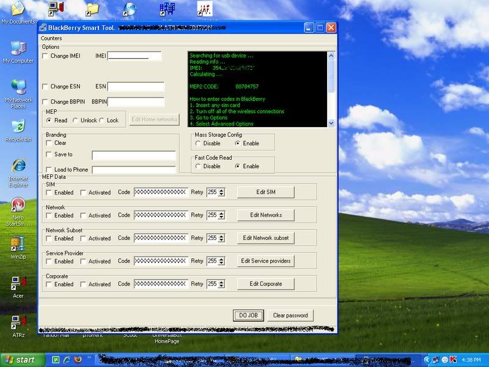This screenshot has height=367, width=489.
Task: Click the Edit Service providers button
Action: pos(266,261)
